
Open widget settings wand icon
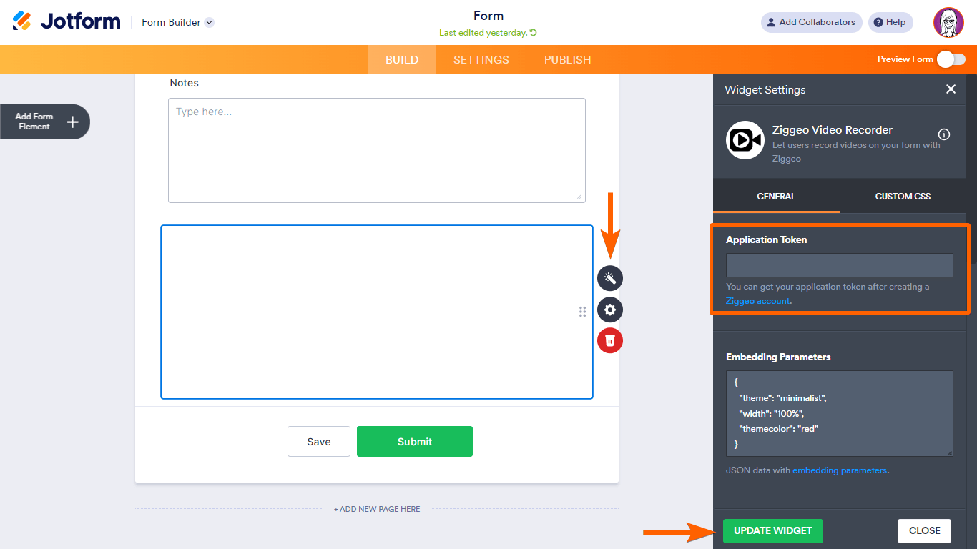pos(610,278)
